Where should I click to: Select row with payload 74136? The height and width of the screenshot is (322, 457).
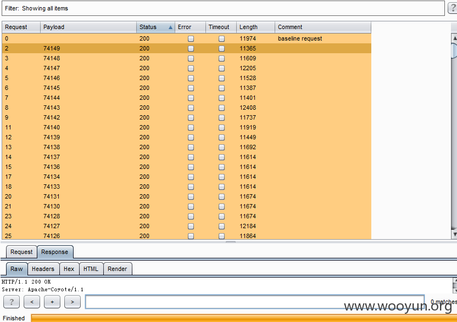pos(187,167)
